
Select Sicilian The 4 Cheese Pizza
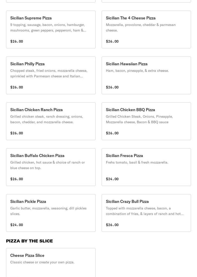pos(146,29)
